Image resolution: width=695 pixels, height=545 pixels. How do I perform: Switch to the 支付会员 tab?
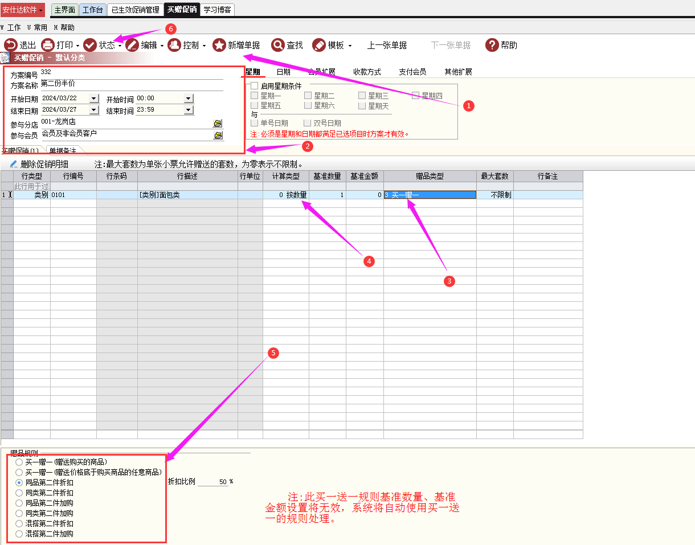412,72
